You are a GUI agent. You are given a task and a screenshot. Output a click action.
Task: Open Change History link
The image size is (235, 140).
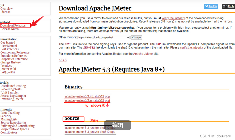[11, 62]
